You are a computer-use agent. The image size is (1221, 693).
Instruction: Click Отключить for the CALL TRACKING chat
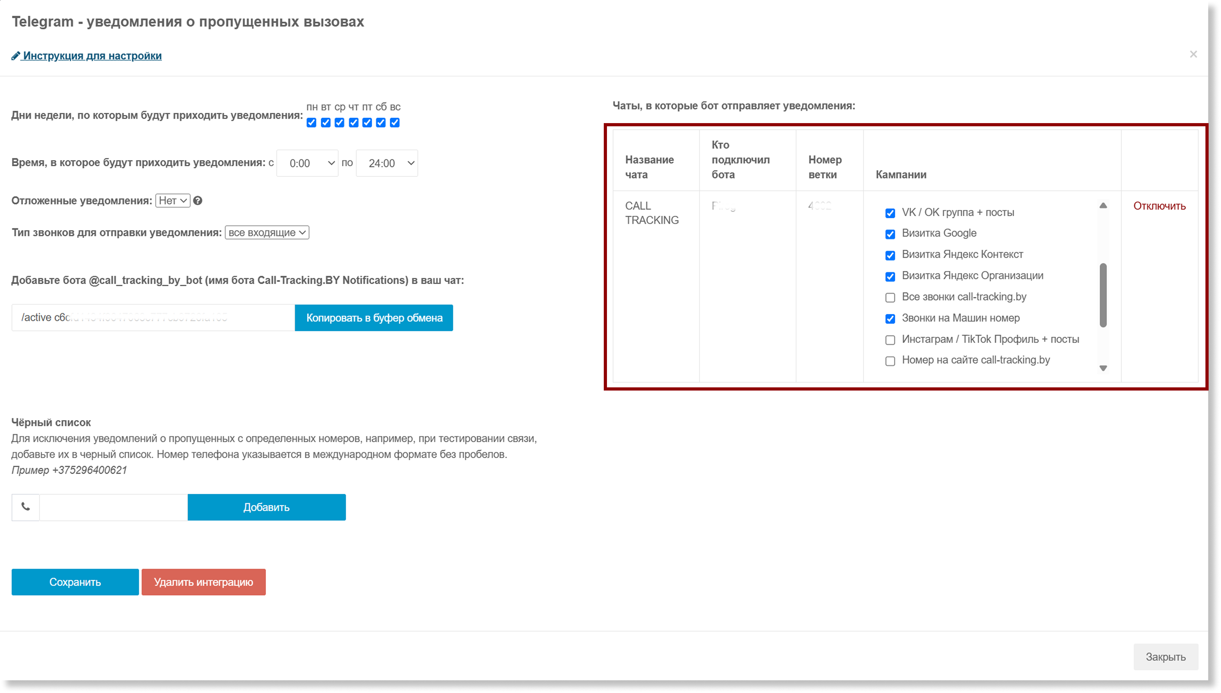coord(1159,206)
